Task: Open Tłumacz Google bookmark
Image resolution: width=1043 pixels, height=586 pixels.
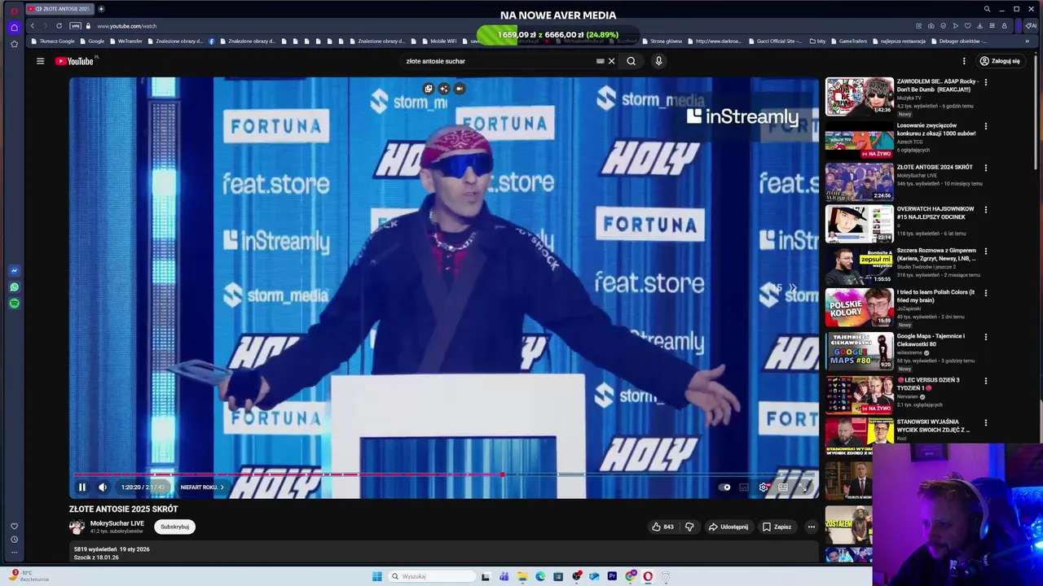Action: tap(53, 41)
